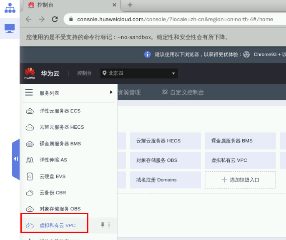Open the network topology sidebar icon

coord(10,8)
